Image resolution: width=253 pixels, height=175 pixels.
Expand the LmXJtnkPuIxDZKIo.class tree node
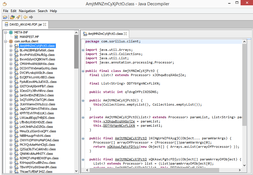[x=11, y=127]
